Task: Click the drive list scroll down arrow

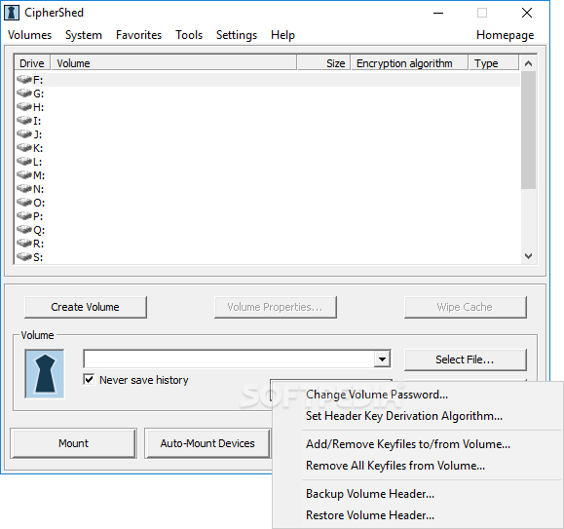Action: point(528,256)
